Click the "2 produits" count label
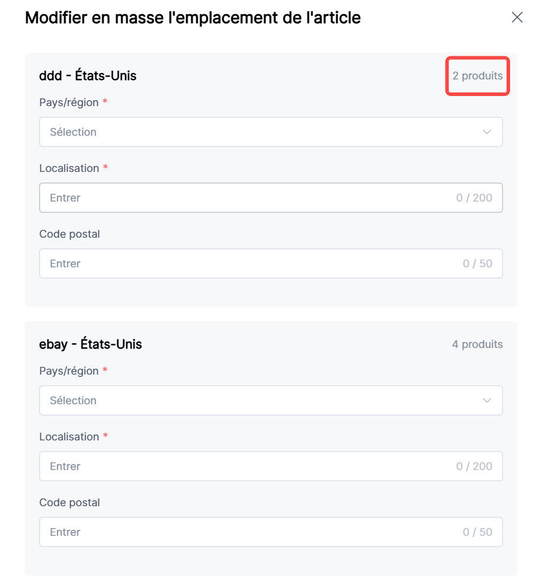The height and width of the screenshot is (585, 535). pyautogui.click(x=478, y=76)
